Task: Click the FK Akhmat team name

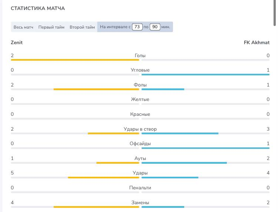Action: pyautogui.click(x=257, y=42)
